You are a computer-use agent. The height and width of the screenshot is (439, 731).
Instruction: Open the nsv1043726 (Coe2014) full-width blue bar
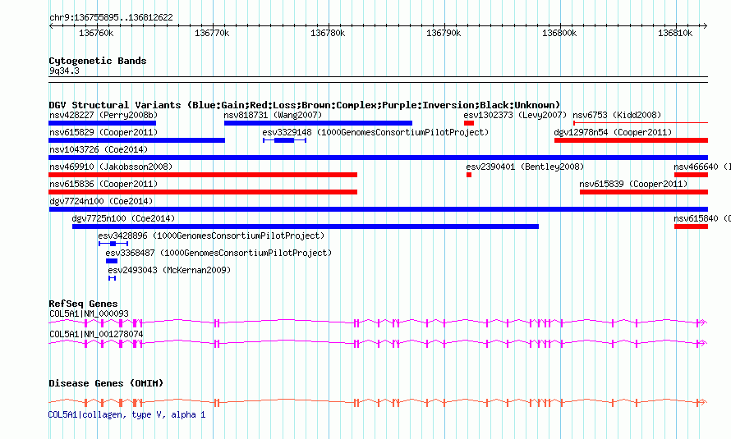[378, 158]
